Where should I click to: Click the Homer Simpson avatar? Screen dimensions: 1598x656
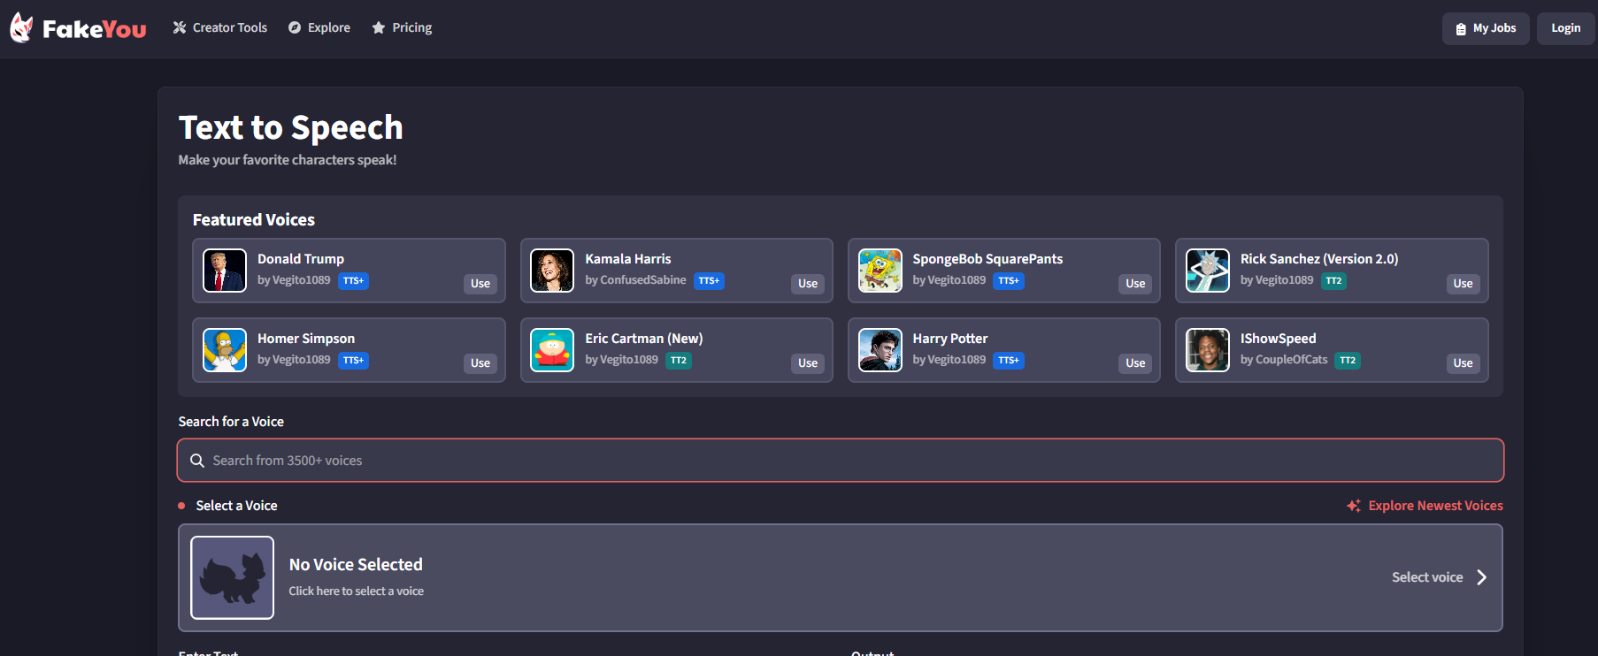(x=225, y=350)
